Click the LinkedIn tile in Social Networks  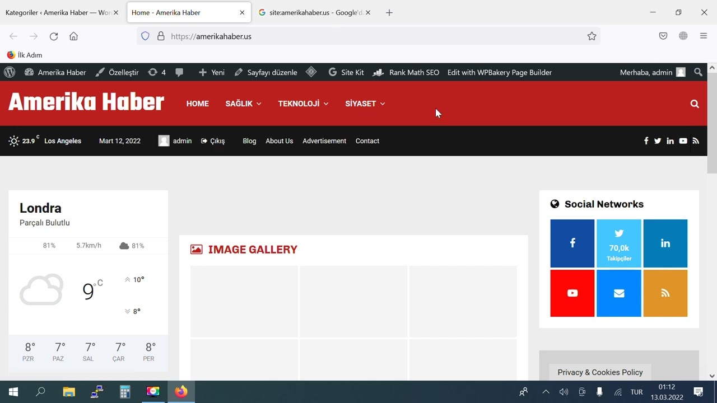point(665,243)
